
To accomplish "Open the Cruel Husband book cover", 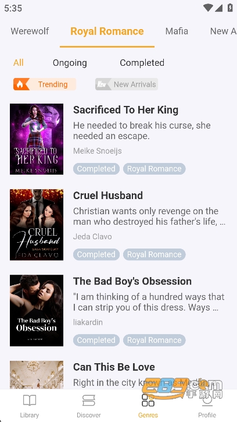I will [x=37, y=225].
